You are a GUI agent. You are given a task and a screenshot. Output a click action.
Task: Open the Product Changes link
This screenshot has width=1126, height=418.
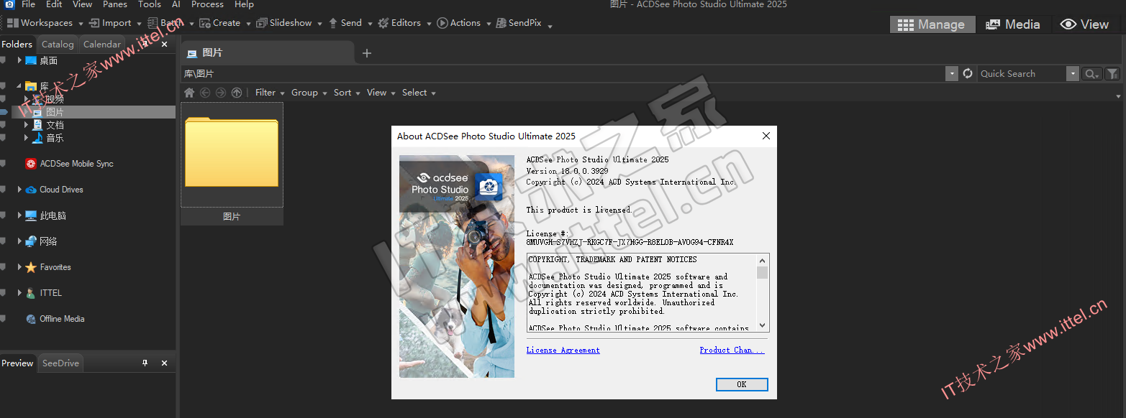[732, 350]
